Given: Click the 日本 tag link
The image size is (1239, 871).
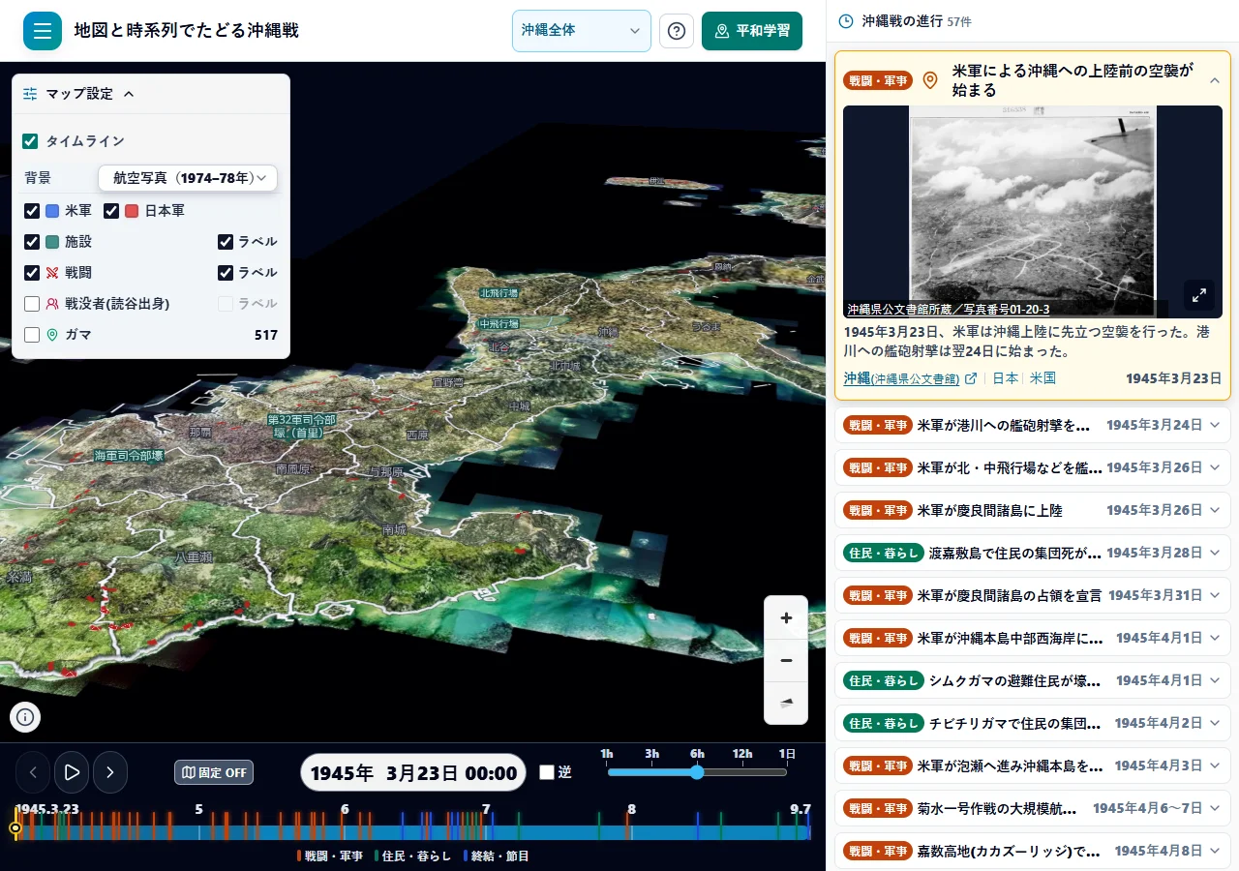Looking at the screenshot, I should point(1005,378).
